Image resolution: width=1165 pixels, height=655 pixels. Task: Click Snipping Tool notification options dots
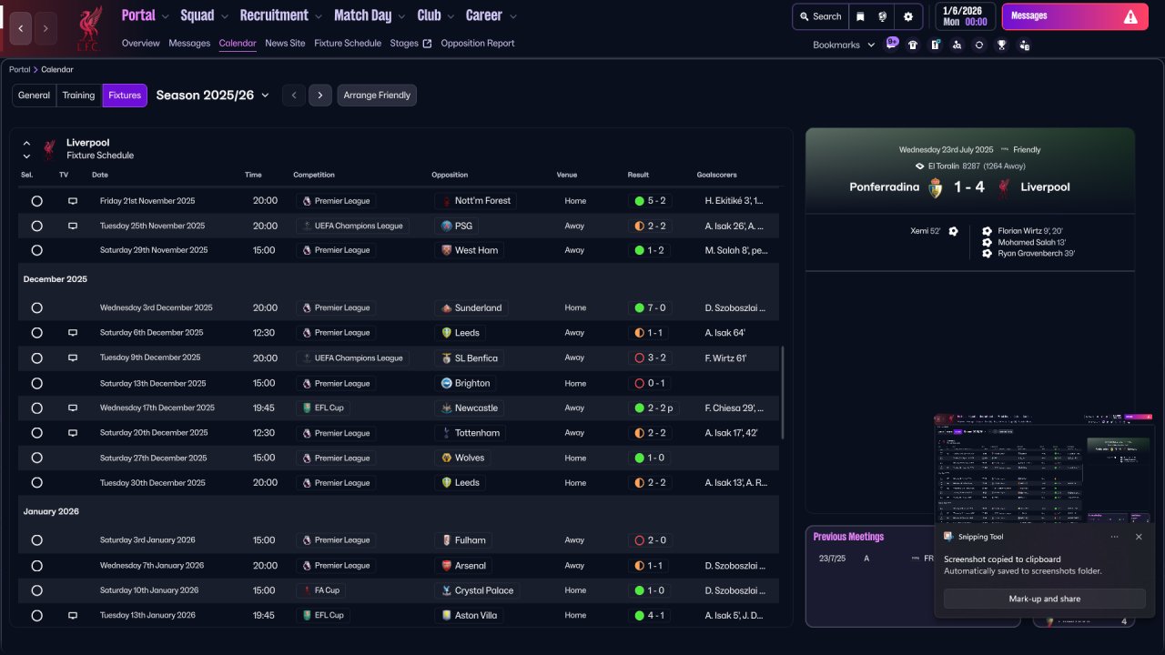tap(1114, 537)
